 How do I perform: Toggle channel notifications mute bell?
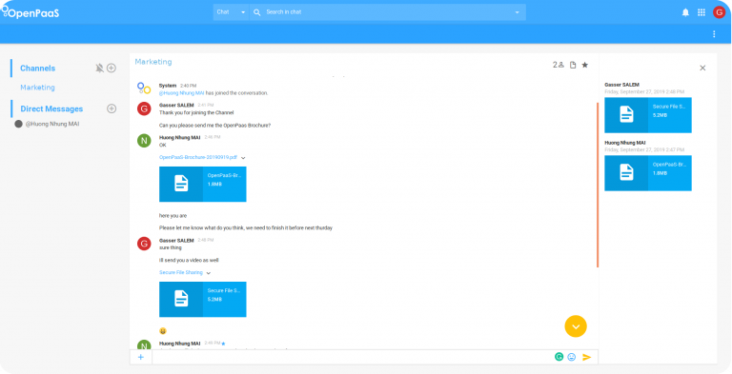[99, 69]
